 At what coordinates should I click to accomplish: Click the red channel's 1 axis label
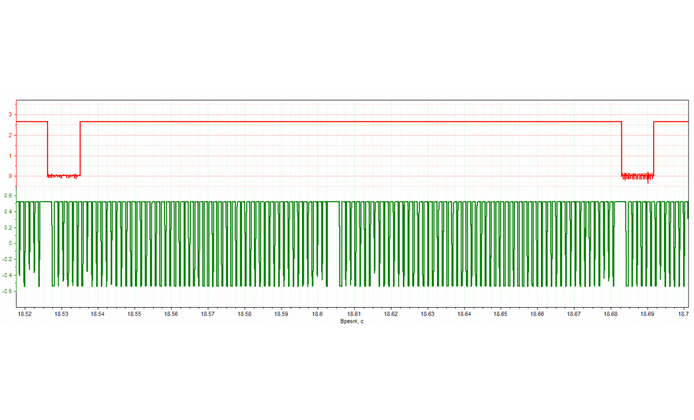click(10, 156)
